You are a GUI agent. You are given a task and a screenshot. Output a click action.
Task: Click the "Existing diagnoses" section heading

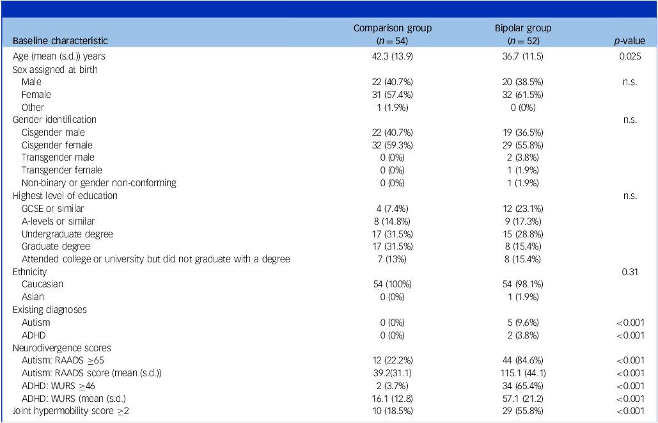(49, 310)
